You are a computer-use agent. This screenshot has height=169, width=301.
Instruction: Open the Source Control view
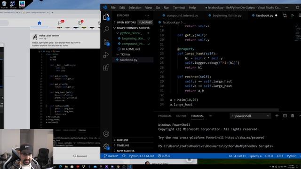pyautogui.click(x=106, y=42)
